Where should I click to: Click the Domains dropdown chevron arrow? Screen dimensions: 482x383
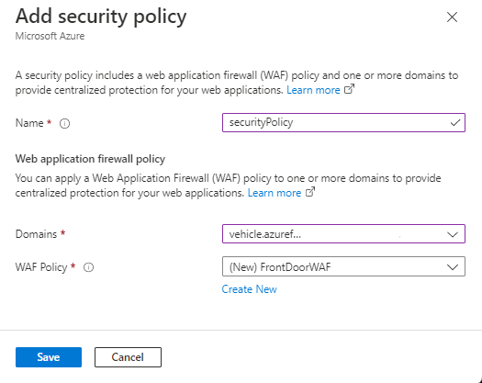pyautogui.click(x=453, y=235)
